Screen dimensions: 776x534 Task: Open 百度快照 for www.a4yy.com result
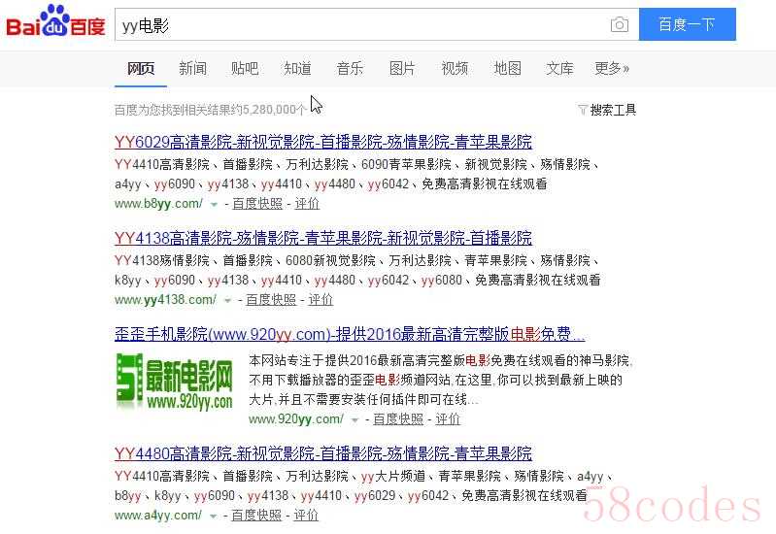256,516
